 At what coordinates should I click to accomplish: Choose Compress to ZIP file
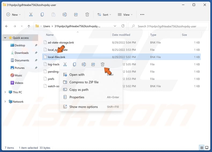click(91, 82)
